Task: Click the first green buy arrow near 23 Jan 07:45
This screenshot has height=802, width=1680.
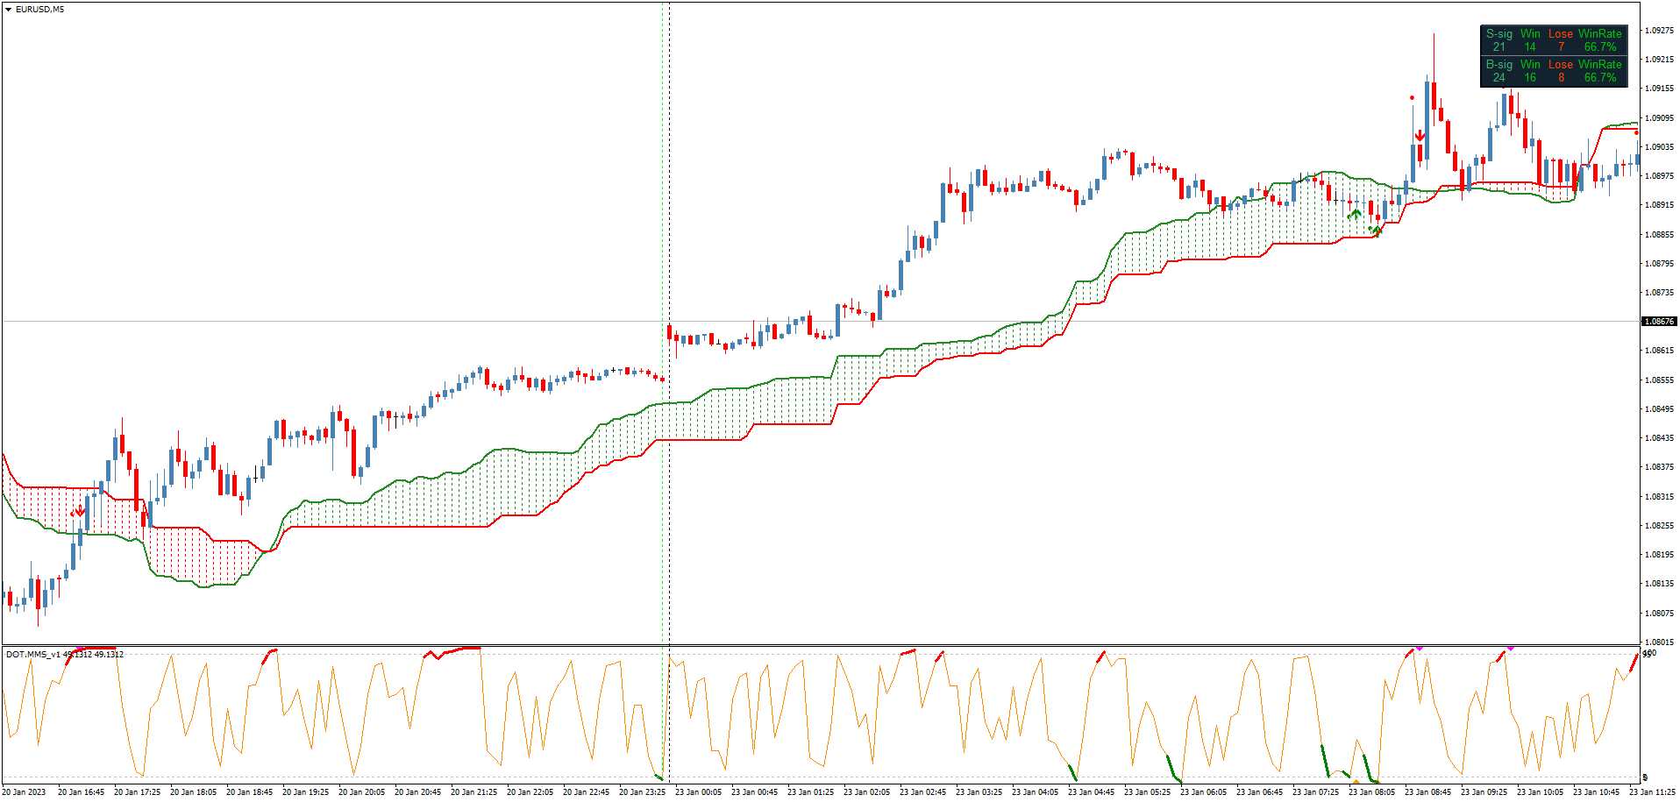Action: [x=1356, y=214]
